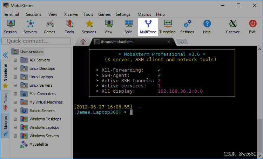Expand the My Virtual Machines tree node
This screenshot has width=263, height=159.
click(x=15, y=102)
